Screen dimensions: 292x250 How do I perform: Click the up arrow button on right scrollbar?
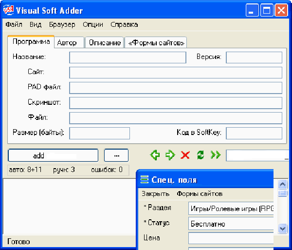pyautogui.click(x=282, y=185)
